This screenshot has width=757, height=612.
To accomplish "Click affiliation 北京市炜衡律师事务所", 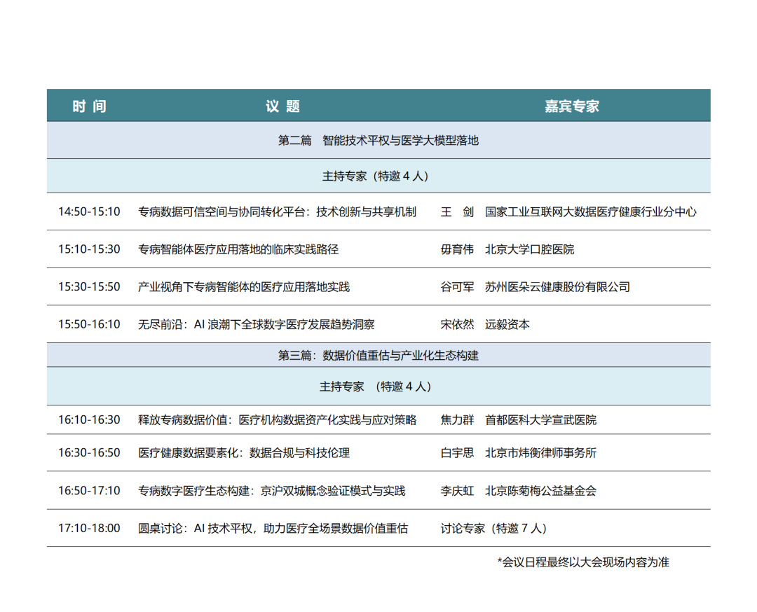I will 540,453.
